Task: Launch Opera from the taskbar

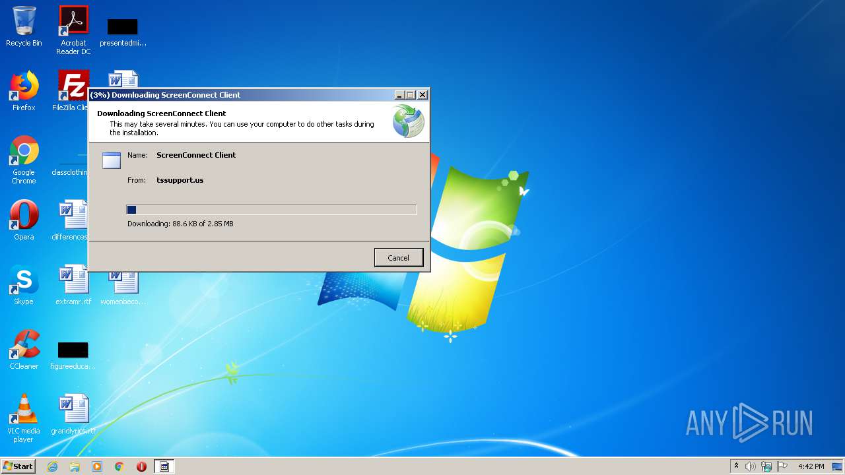Action: (x=141, y=466)
